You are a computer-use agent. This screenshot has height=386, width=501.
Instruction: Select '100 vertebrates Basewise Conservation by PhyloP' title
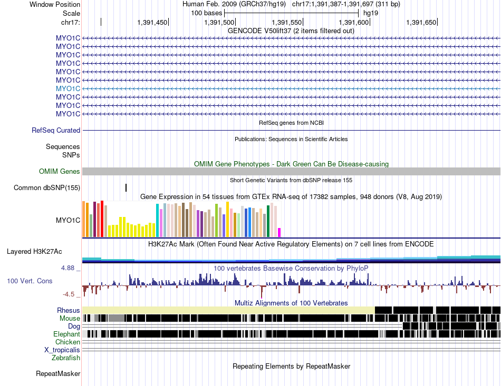click(x=291, y=268)
